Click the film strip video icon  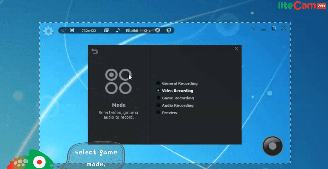click(x=72, y=30)
